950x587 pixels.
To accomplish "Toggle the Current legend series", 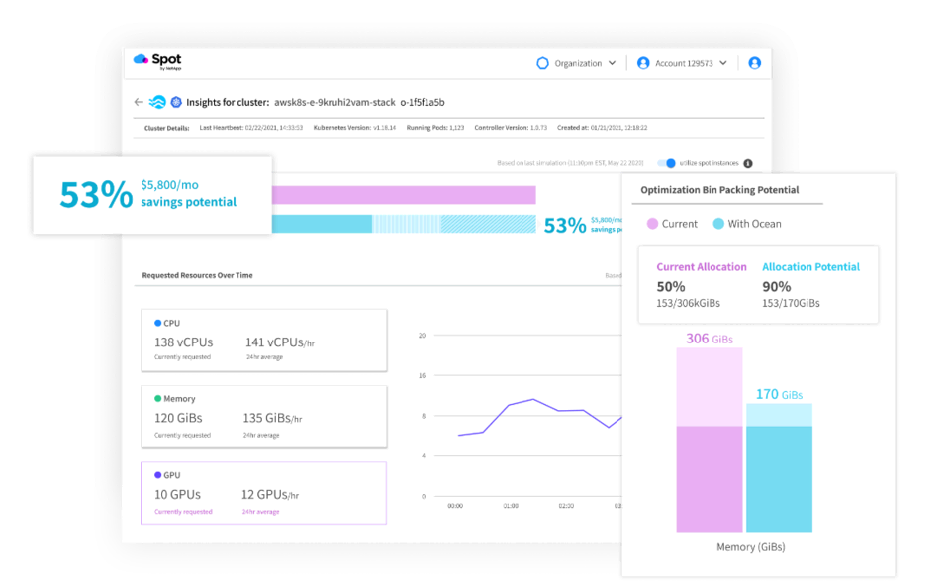I will tap(672, 224).
